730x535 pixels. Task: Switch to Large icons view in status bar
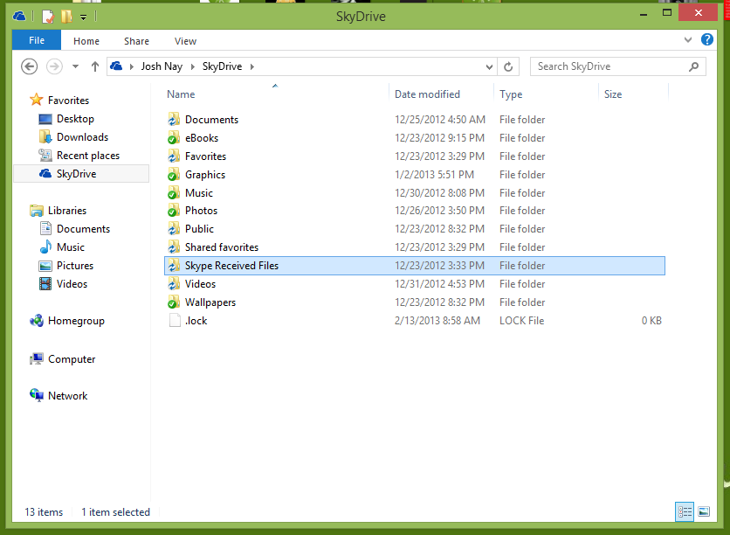point(704,511)
